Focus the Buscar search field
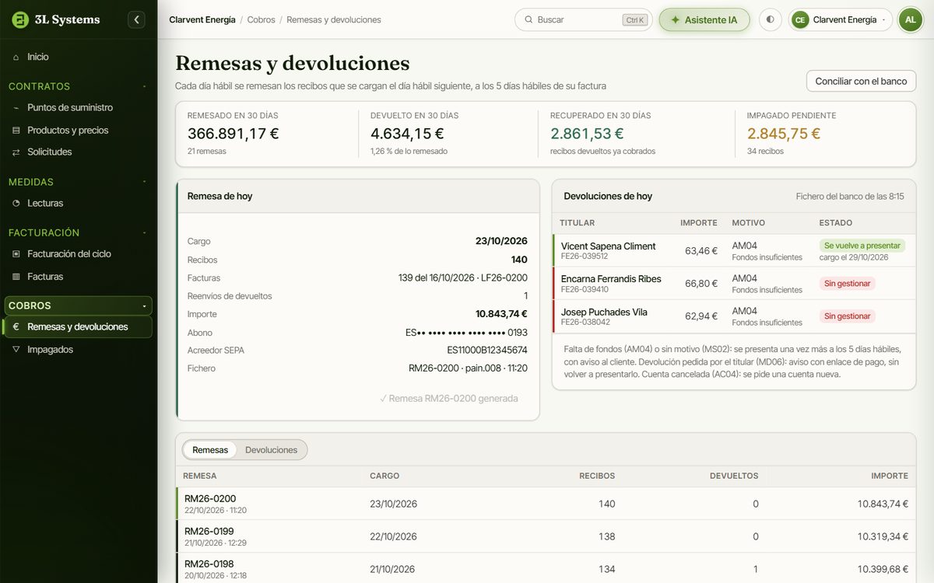 click(585, 19)
